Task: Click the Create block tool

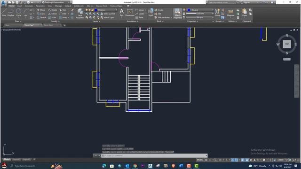Action: click(159, 10)
